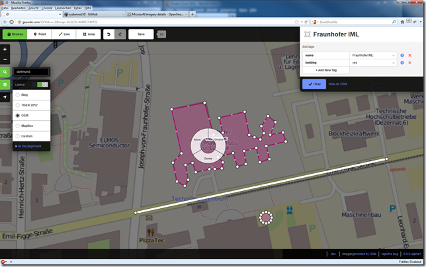Viewport: 426px width, 267px height.
Task: Select the Line drawing tool
Action: 64,34
